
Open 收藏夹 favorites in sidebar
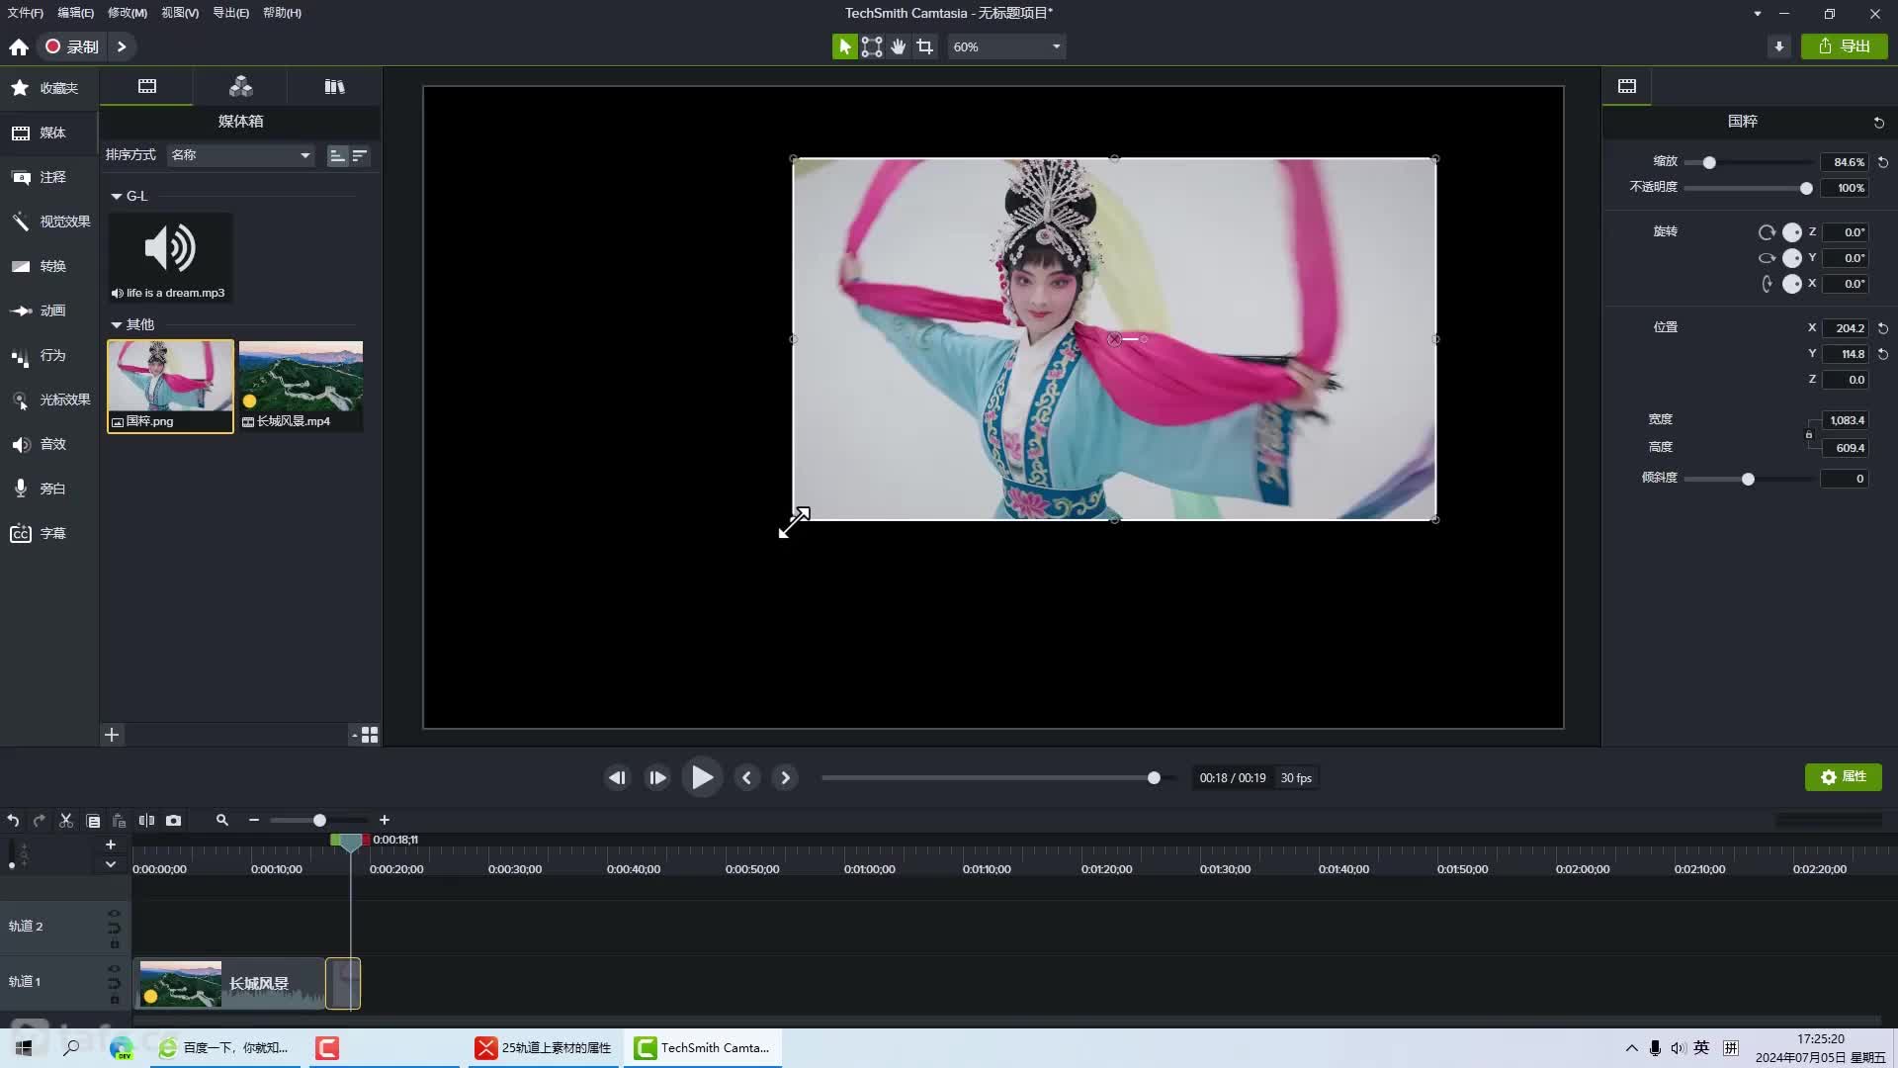click(x=49, y=88)
